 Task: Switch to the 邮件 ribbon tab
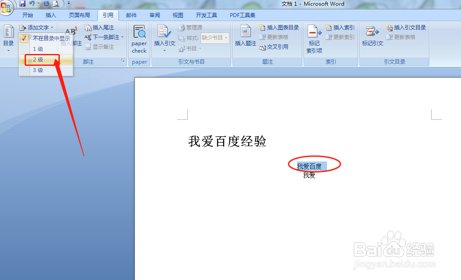pyautogui.click(x=131, y=15)
